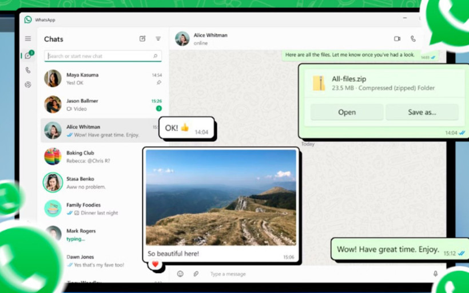469x293 pixels.
Task: Click the paperclip attach icon
Action: tap(196, 274)
